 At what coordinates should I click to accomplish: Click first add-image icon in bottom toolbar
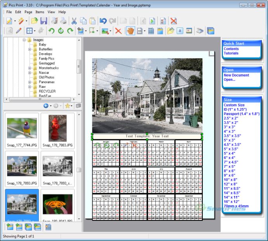[x=10, y=227]
